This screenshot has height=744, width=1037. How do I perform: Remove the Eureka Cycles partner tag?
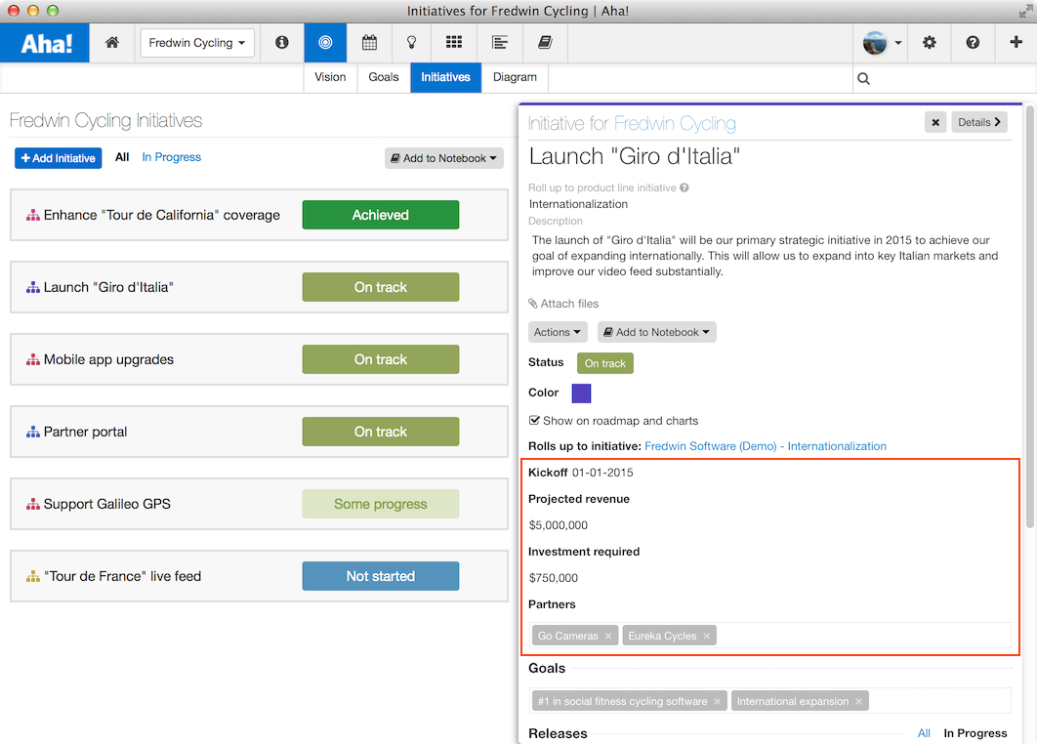coord(706,637)
